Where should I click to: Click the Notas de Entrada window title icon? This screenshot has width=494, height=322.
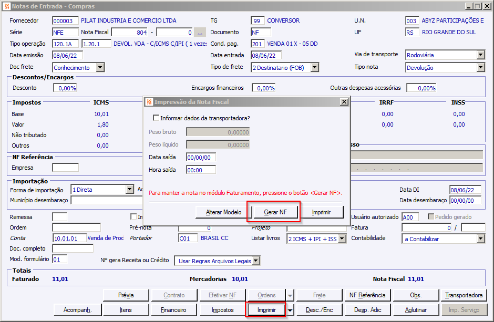[7, 6]
